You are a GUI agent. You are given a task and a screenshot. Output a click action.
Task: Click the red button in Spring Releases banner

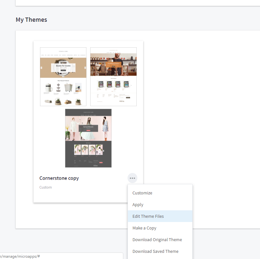click(88, 130)
